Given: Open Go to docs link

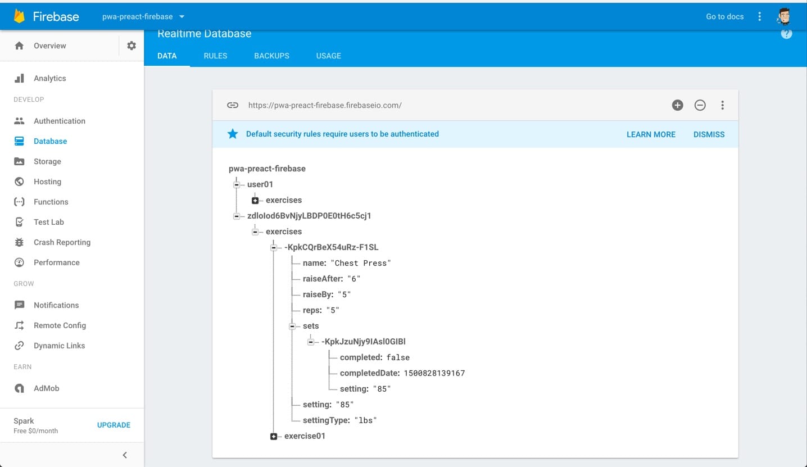Looking at the screenshot, I should click(x=724, y=16).
